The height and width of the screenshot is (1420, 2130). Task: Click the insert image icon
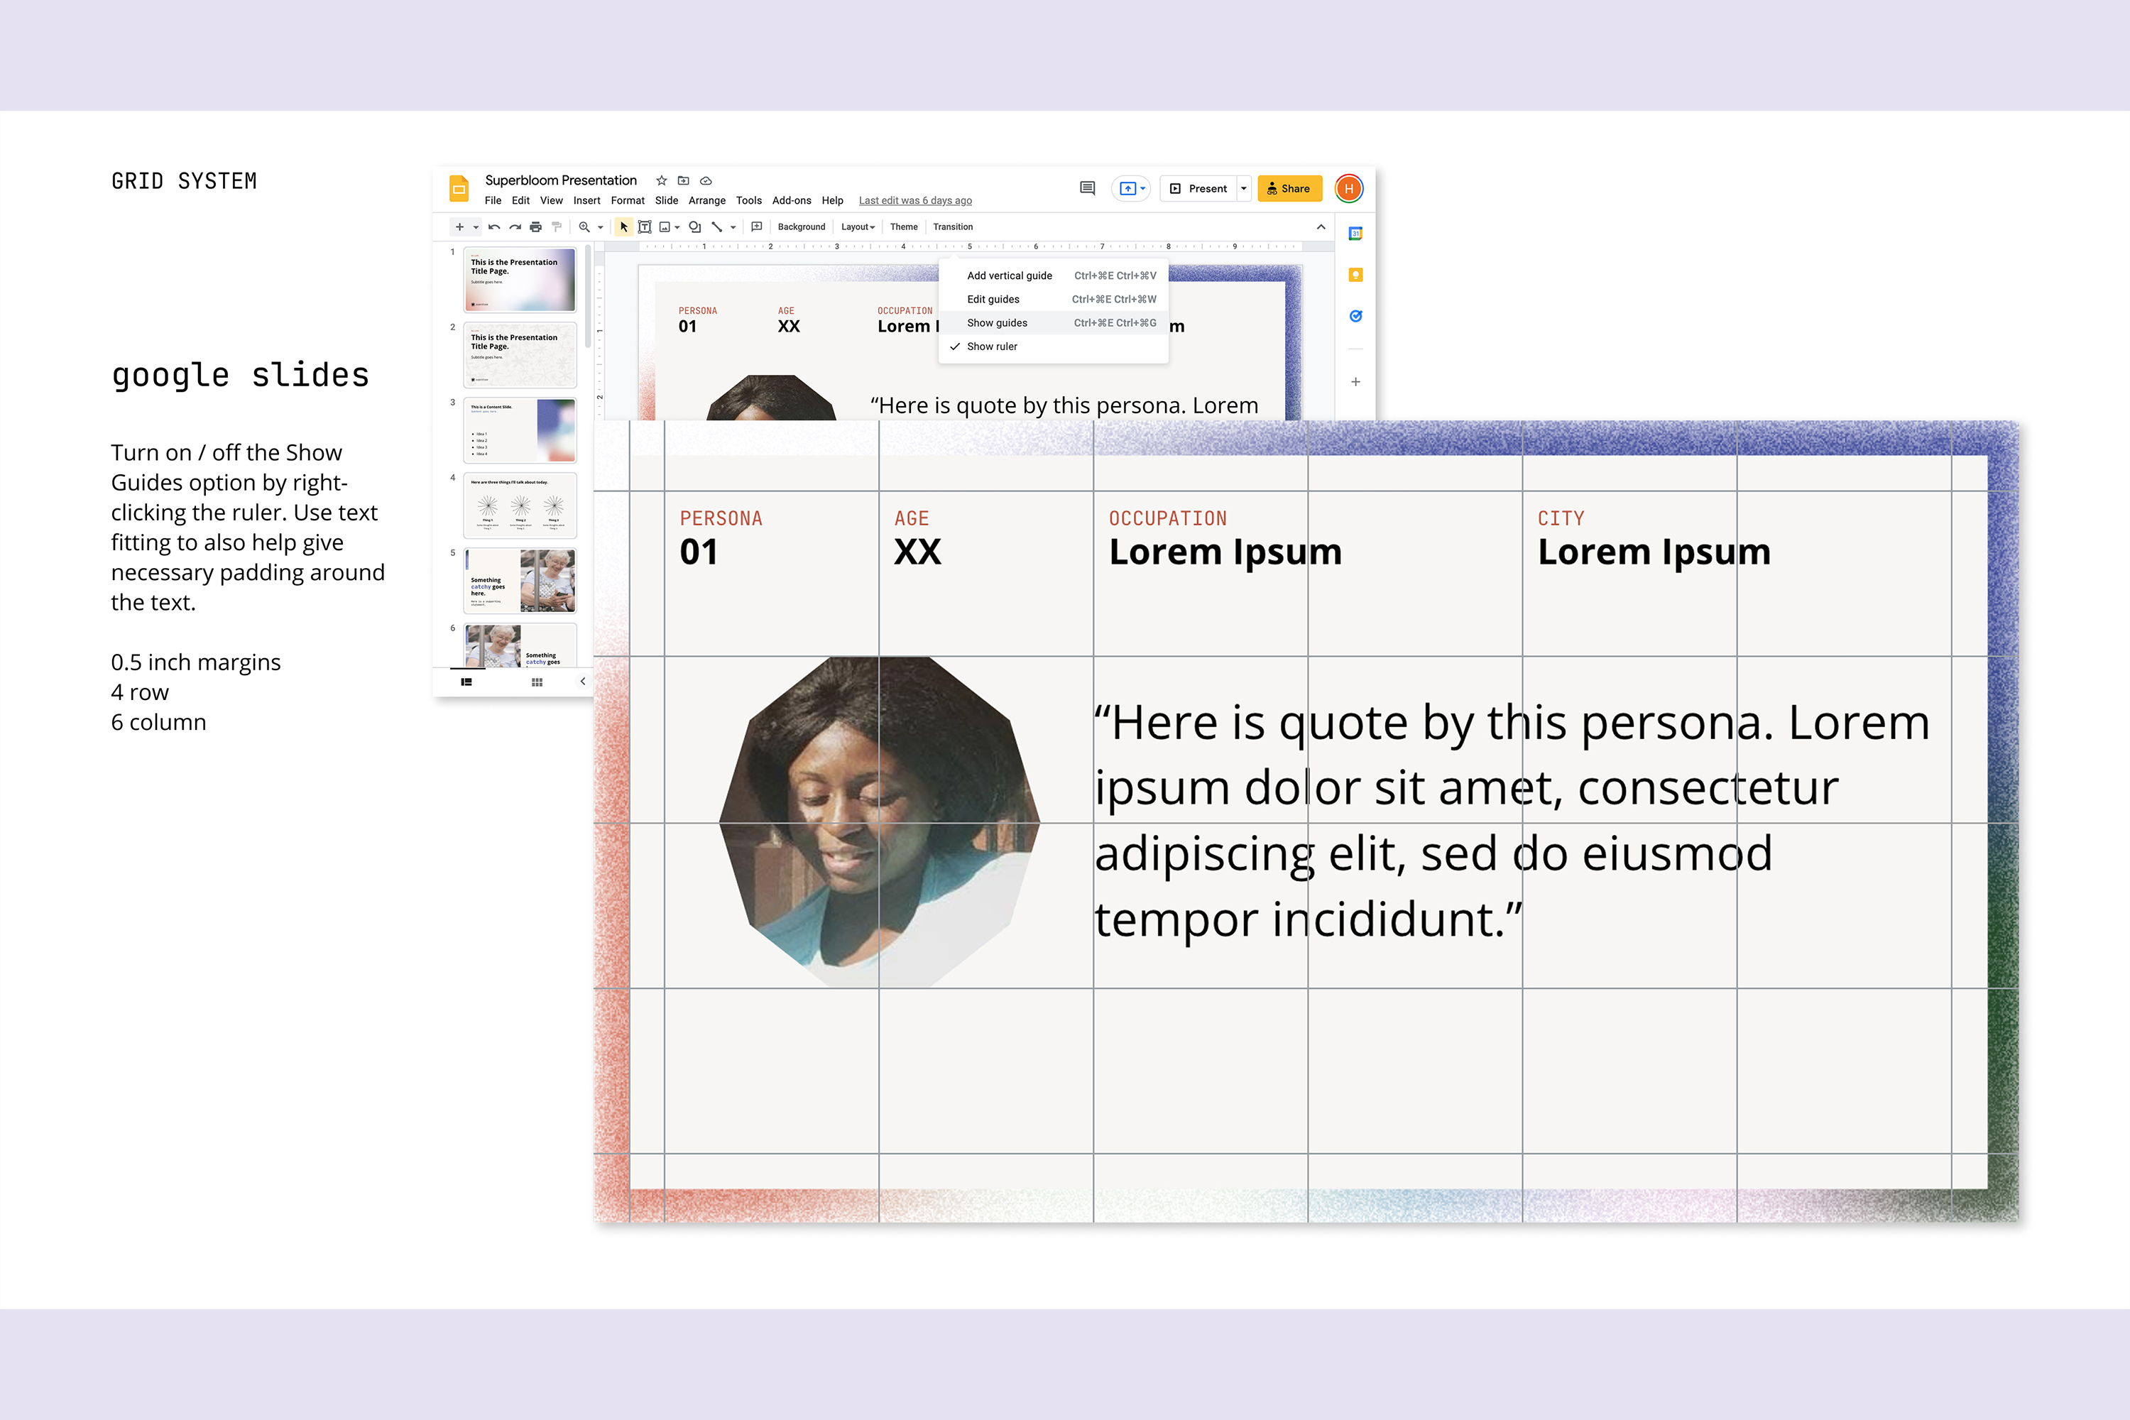pyautogui.click(x=665, y=227)
